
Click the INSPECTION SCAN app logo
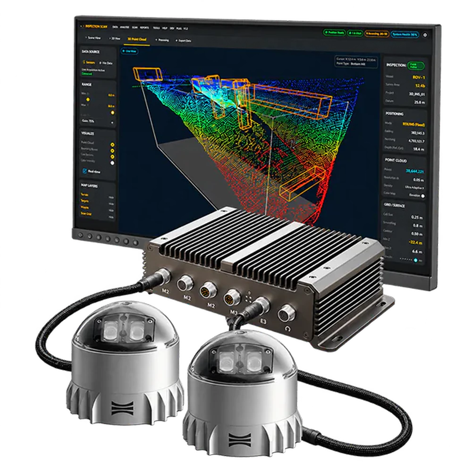pos(96,26)
